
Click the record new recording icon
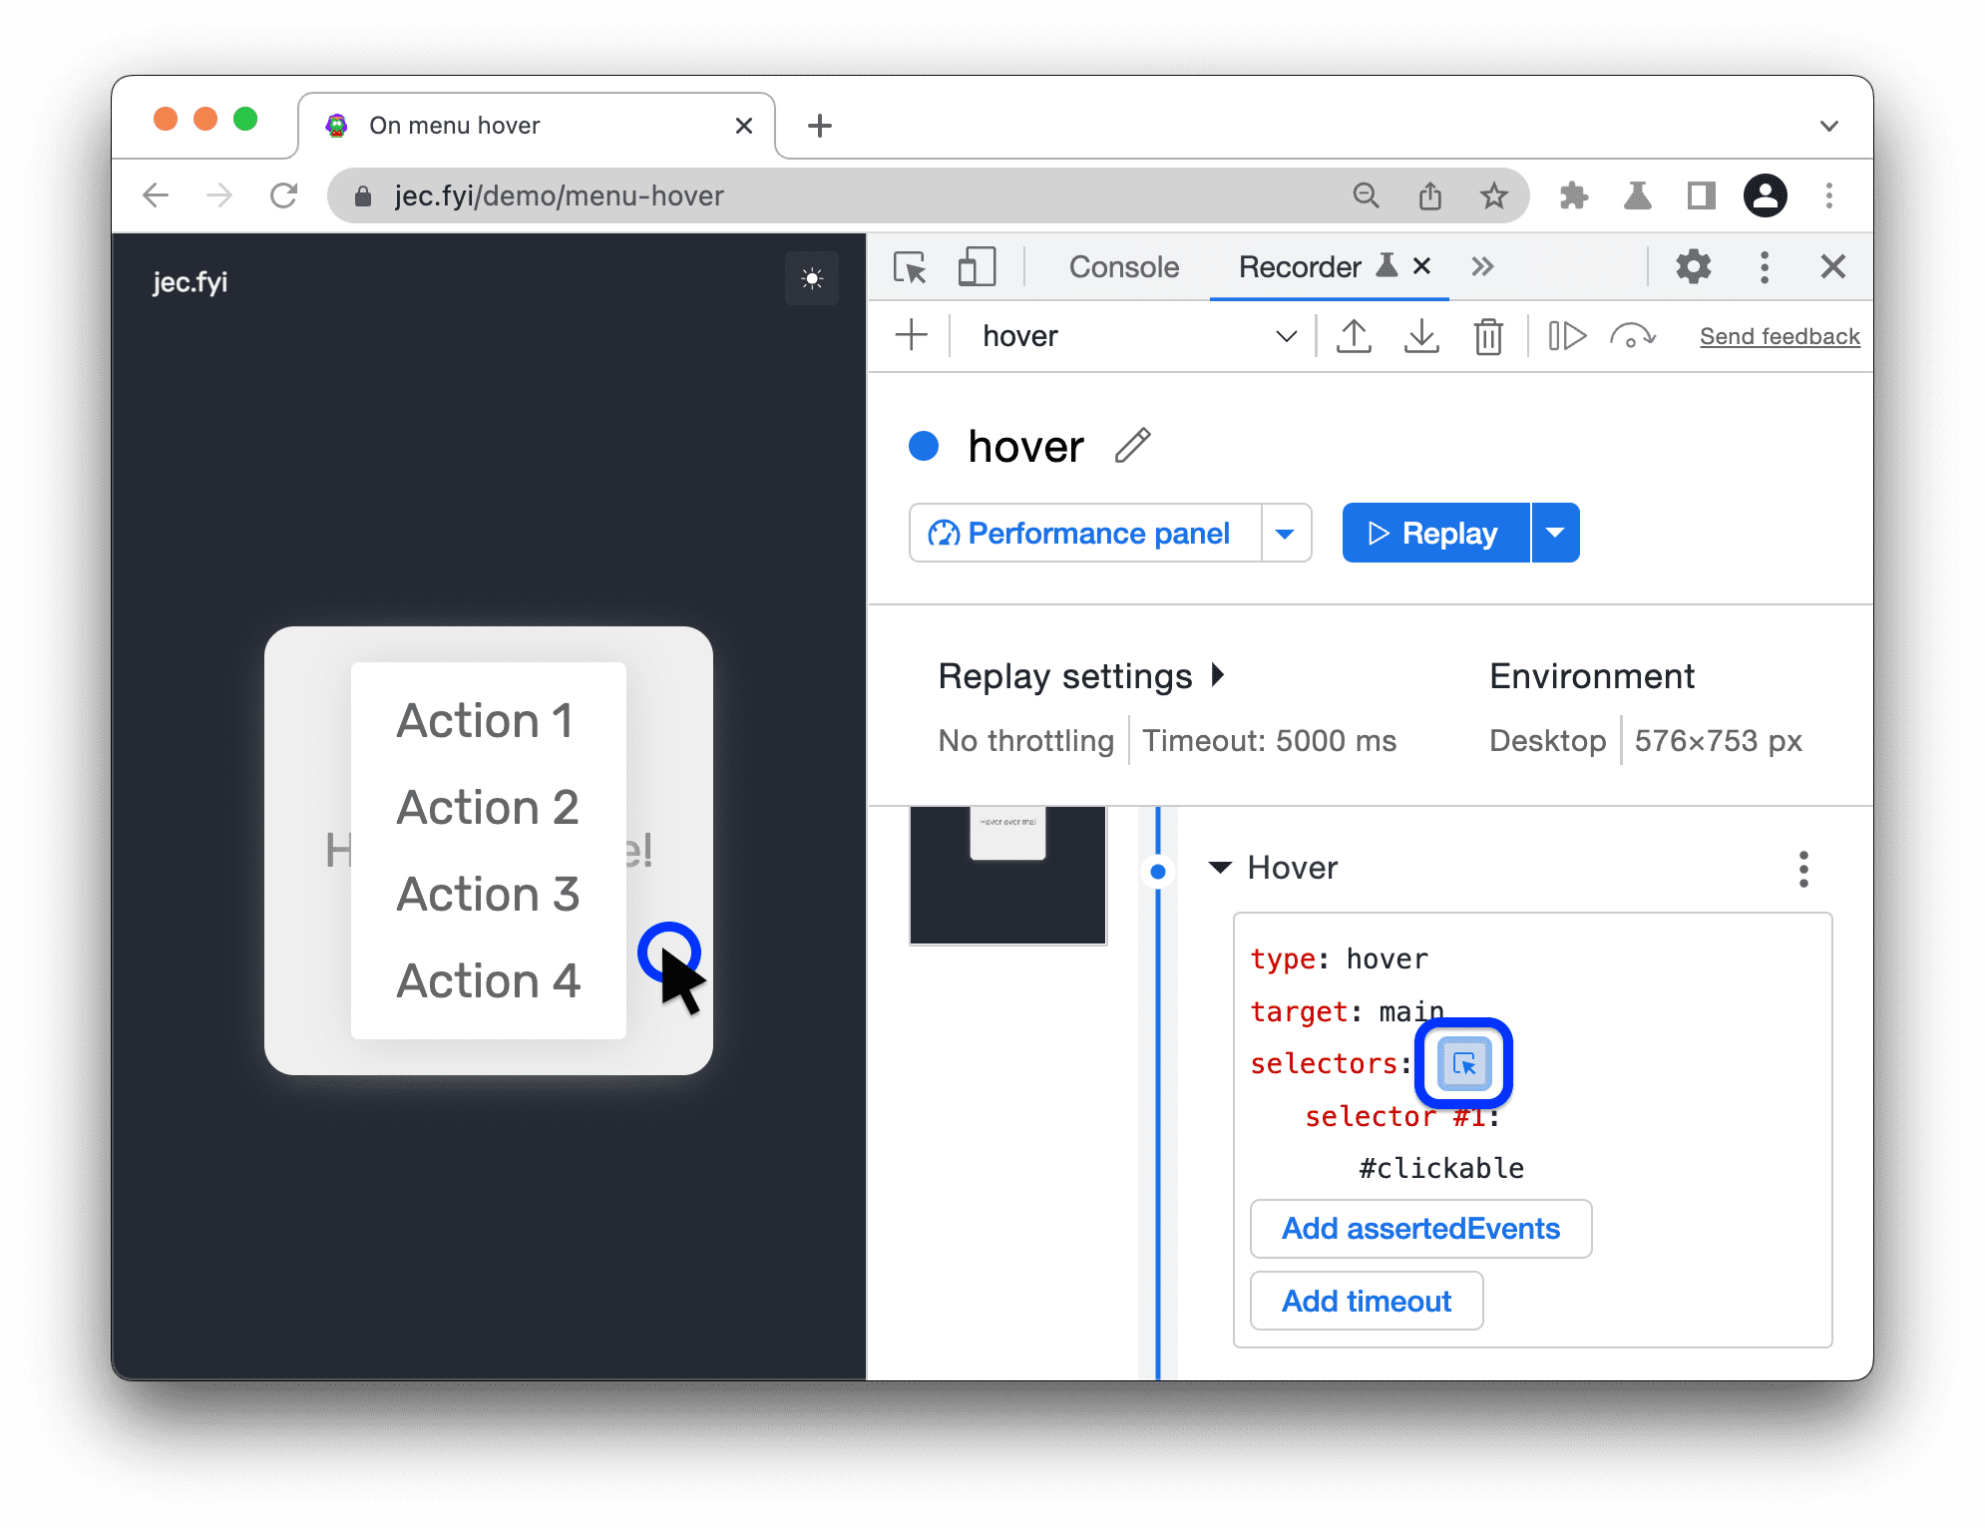click(x=915, y=335)
